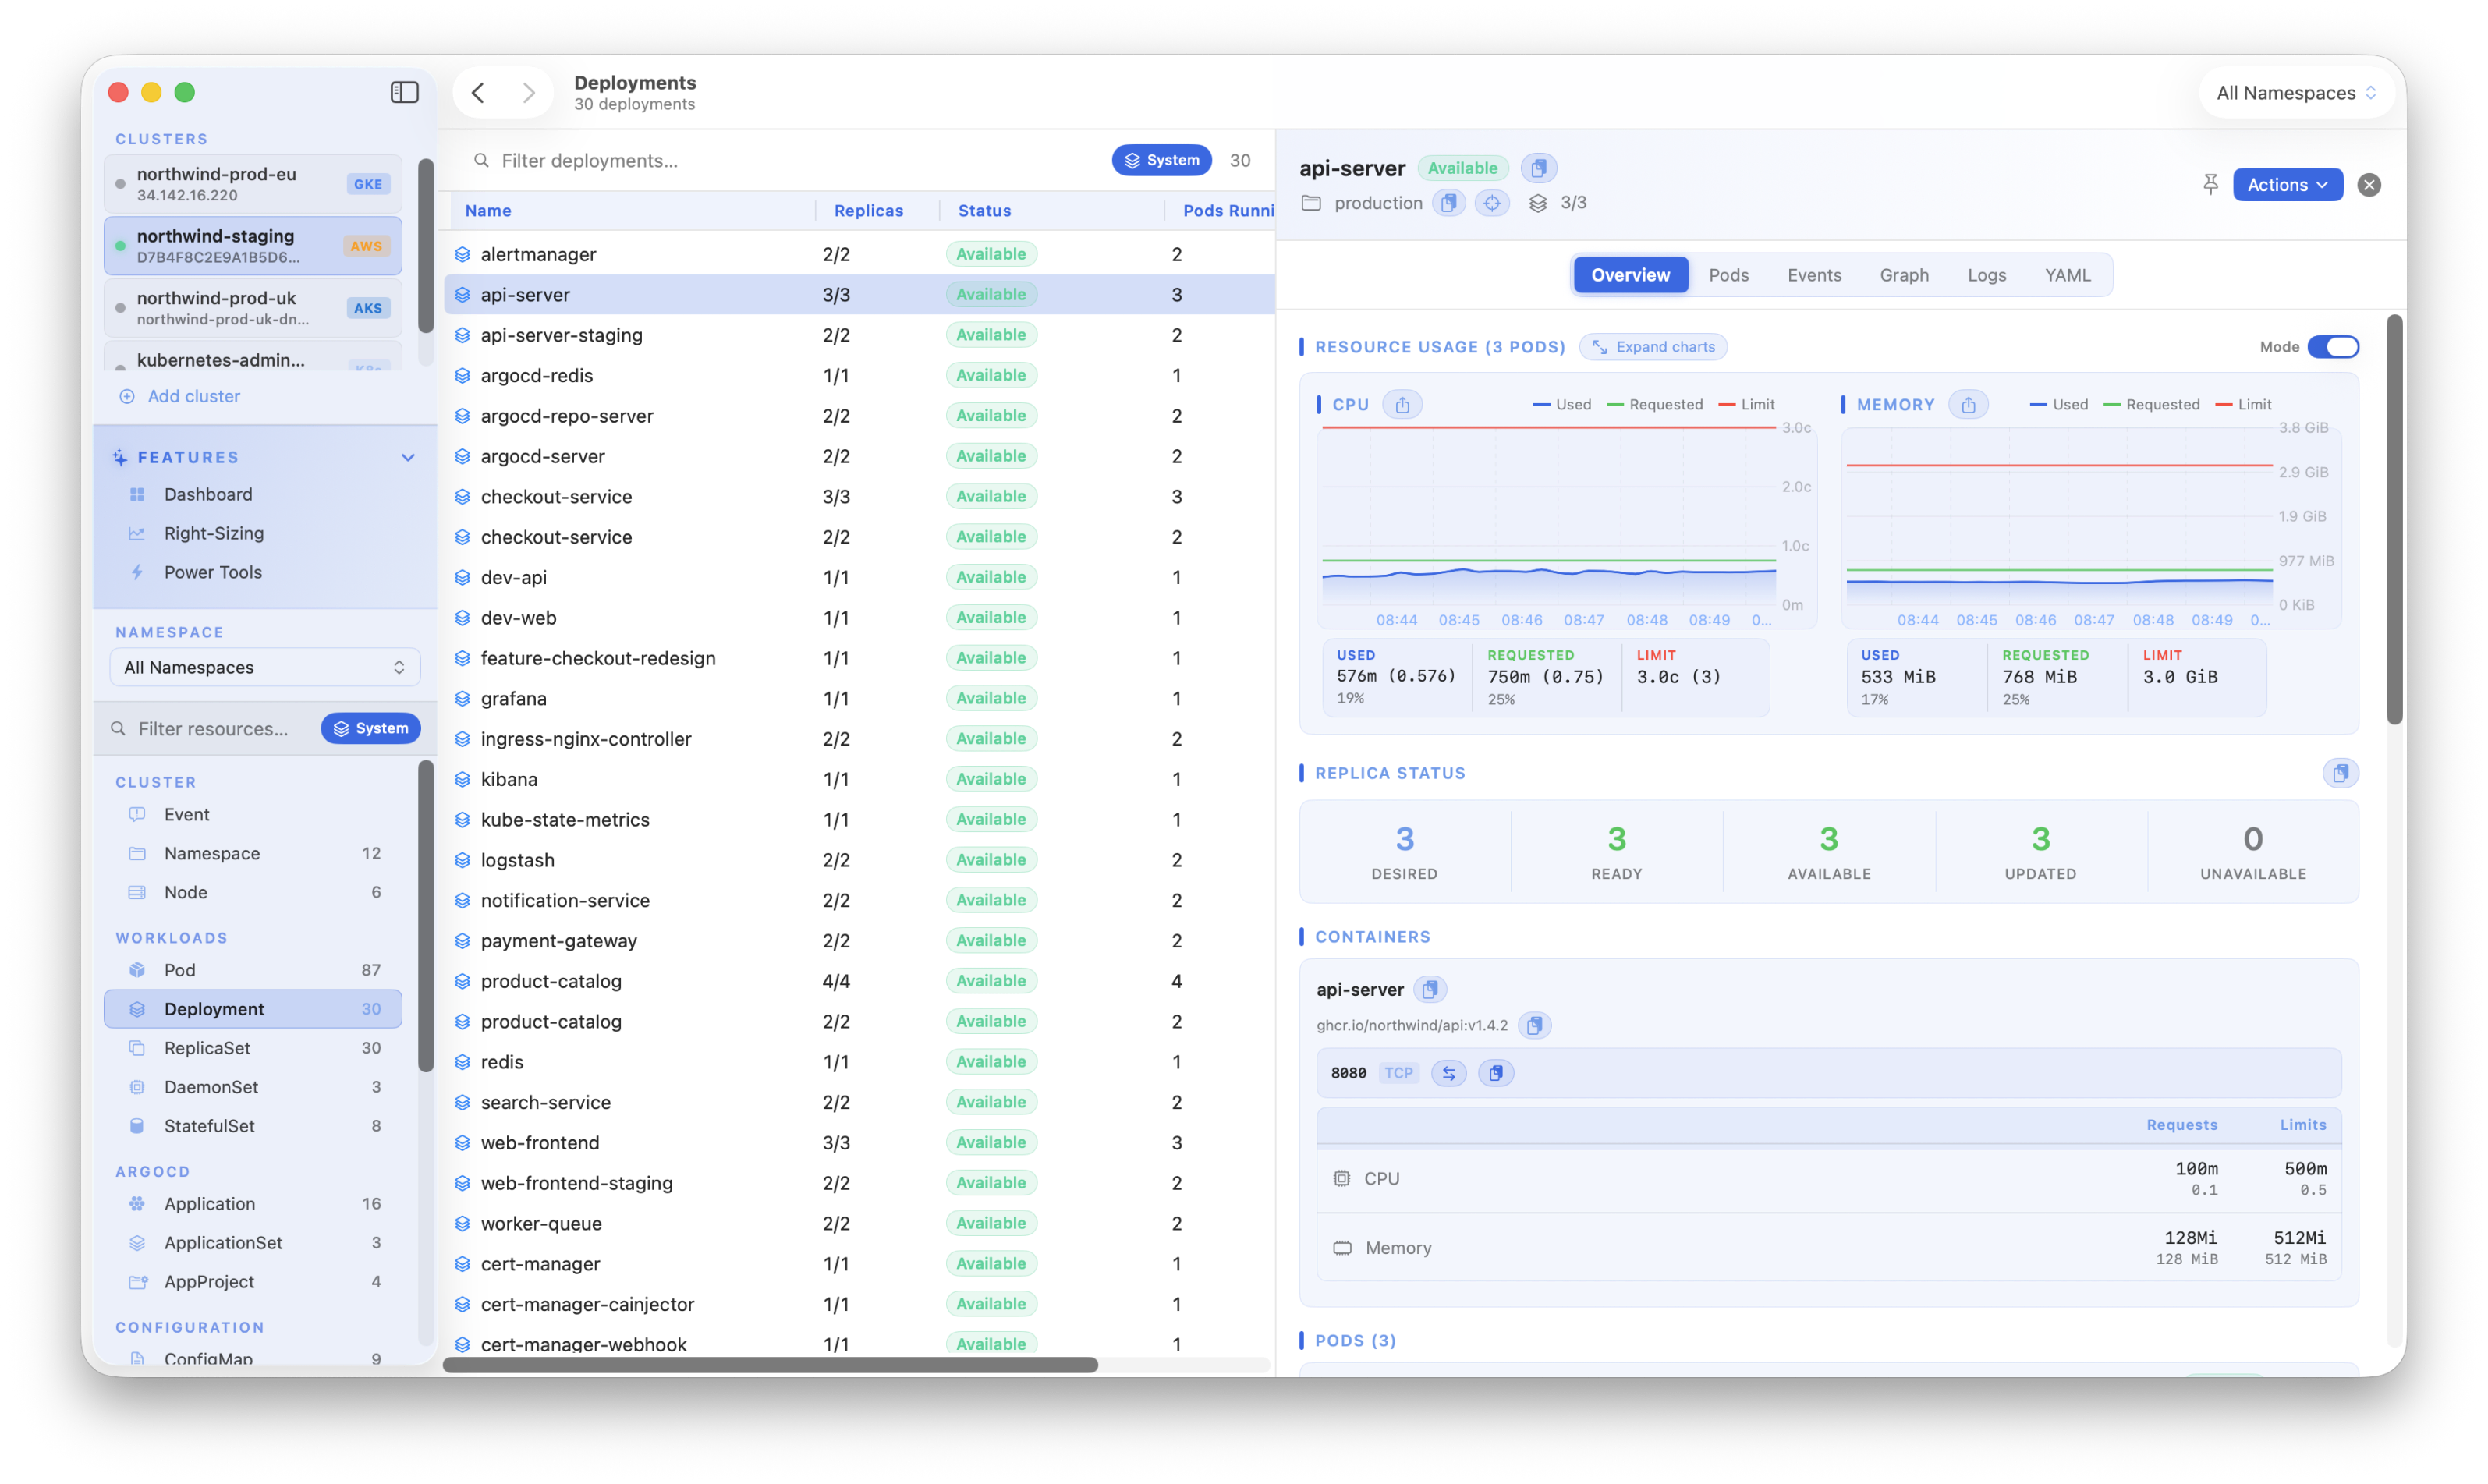This screenshot has height=1484, width=2488.
Task: Select the alertmanager deployment row
Action: [x=859, y=254]
